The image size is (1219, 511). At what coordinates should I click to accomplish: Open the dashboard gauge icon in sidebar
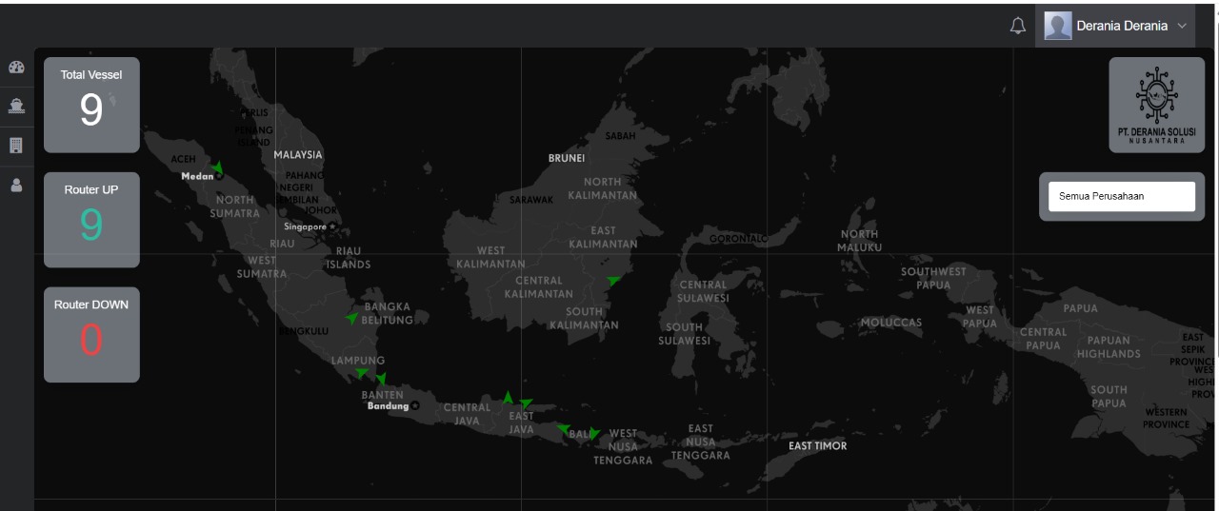click(16, 68)
